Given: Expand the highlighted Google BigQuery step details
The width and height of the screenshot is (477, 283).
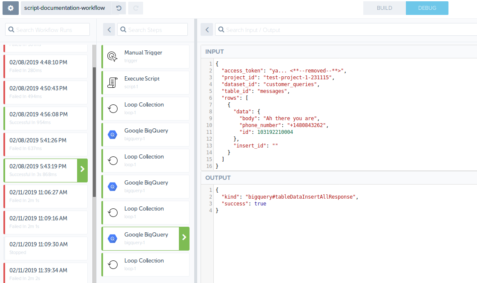Looking at the screenshot, I should [x=183, y=238].
